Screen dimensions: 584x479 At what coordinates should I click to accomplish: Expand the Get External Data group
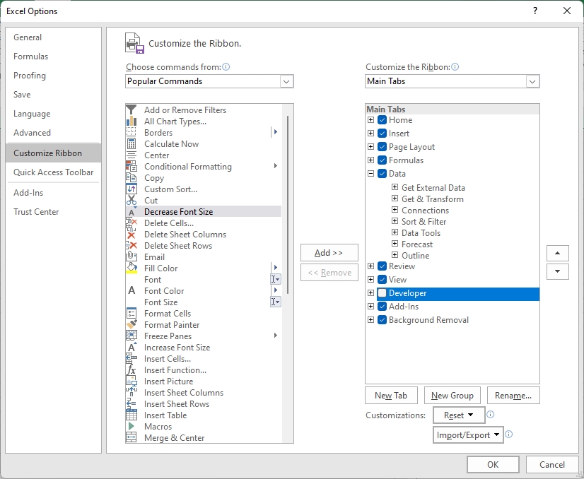395,187
